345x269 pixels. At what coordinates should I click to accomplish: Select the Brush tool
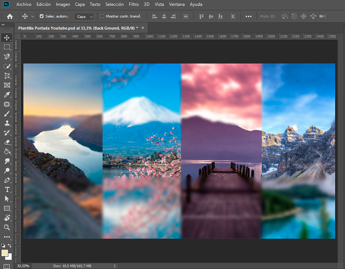pos(7,114)
